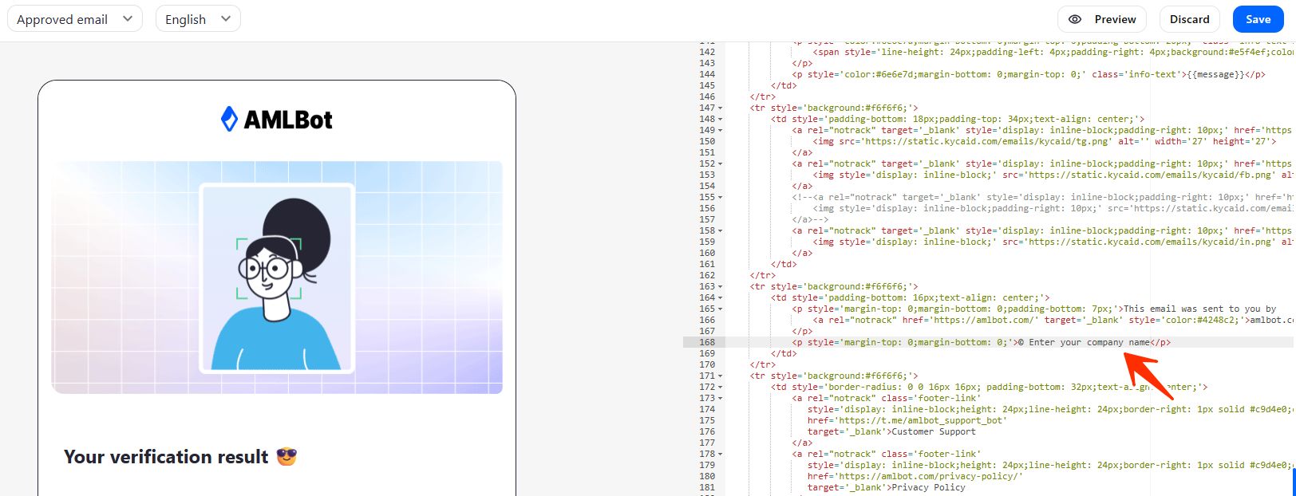
Task: Fold the footer-link anchor at line 178
Action: point(721,455)
